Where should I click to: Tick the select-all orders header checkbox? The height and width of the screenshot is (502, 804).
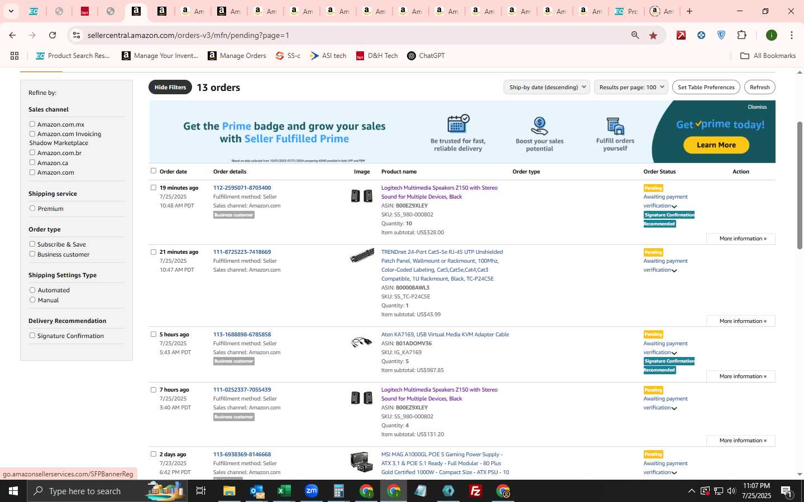coord(154,171)
